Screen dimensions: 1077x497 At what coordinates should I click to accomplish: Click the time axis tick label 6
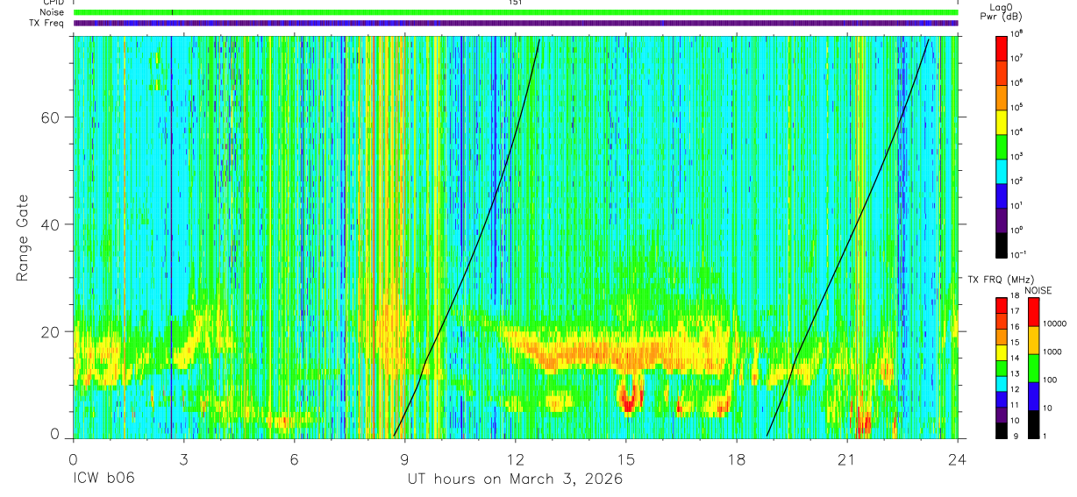point(295,458)
